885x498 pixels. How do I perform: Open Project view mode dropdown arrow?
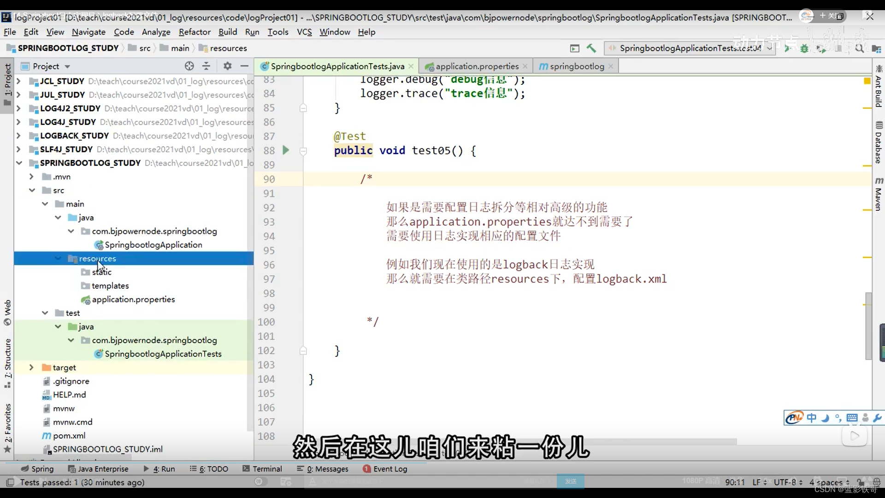[x=67, y=66]
